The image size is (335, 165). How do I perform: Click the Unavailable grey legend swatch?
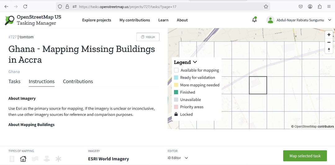[x=176, y=99]
